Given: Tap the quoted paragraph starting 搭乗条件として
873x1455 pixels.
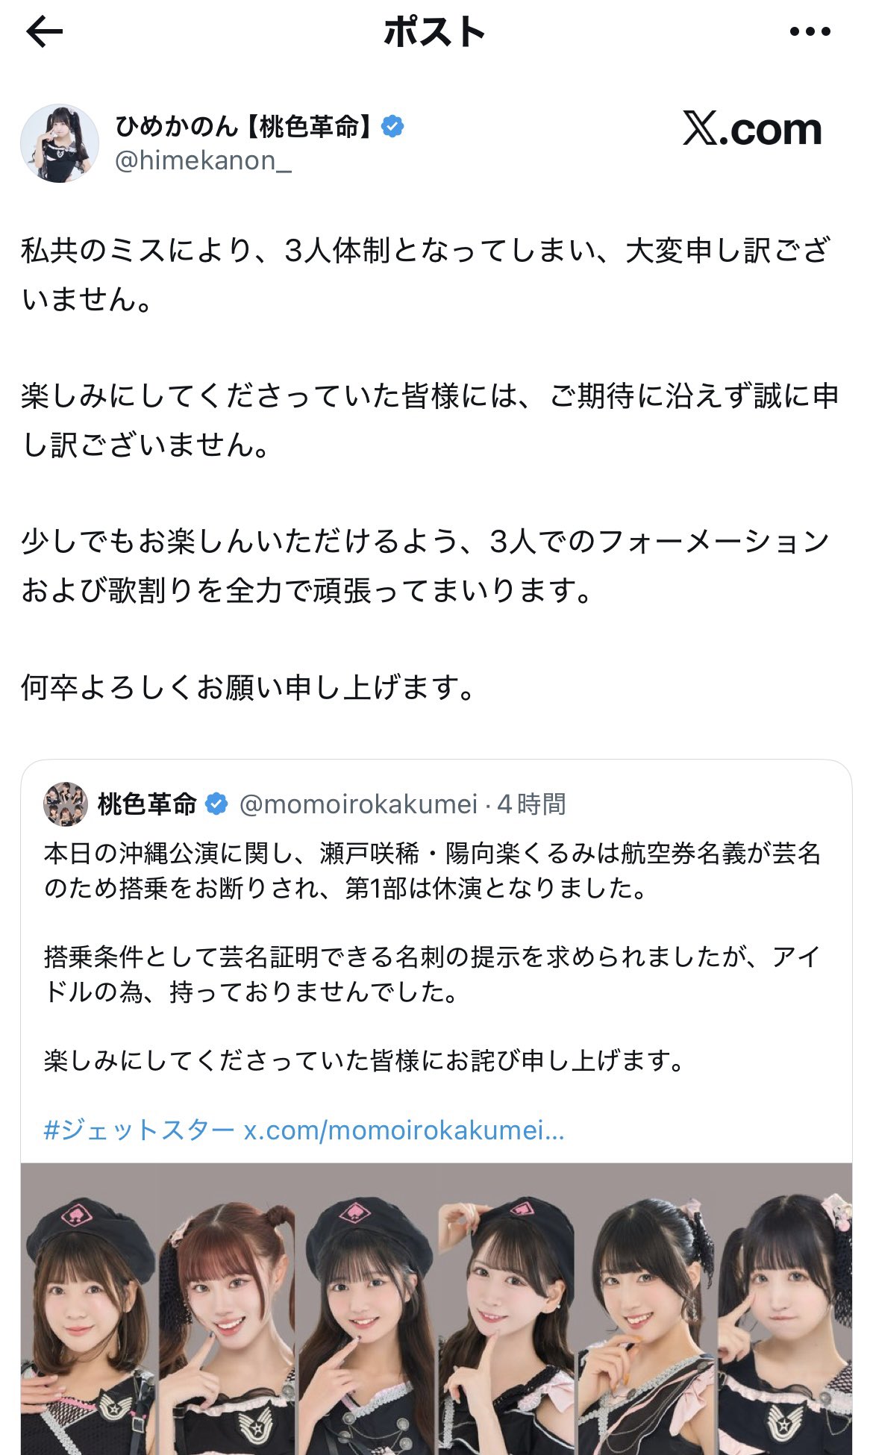Looking at the screenshot, I should coord(433,974).
